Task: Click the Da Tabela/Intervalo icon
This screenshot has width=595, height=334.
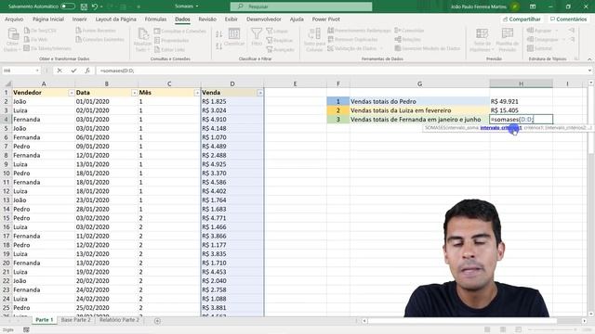Action: tap(27, 48)
